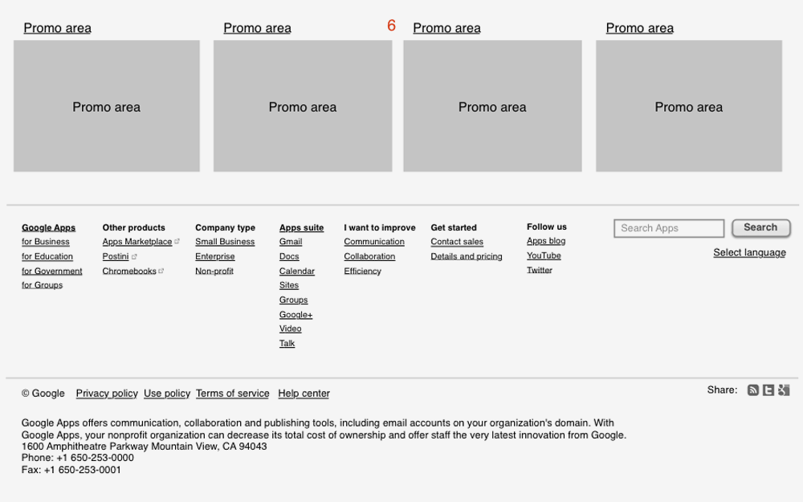This screenshot has height=502, width=803.
Task: Open the Privacy policy page
Action: point(107,394)
